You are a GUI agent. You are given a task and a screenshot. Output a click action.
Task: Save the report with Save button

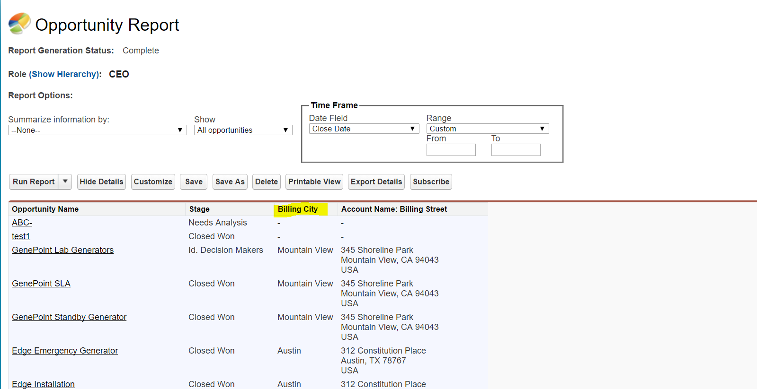[x=194, y=182]
